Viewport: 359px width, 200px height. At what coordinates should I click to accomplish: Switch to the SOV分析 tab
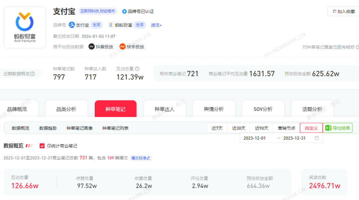(263, 109)
